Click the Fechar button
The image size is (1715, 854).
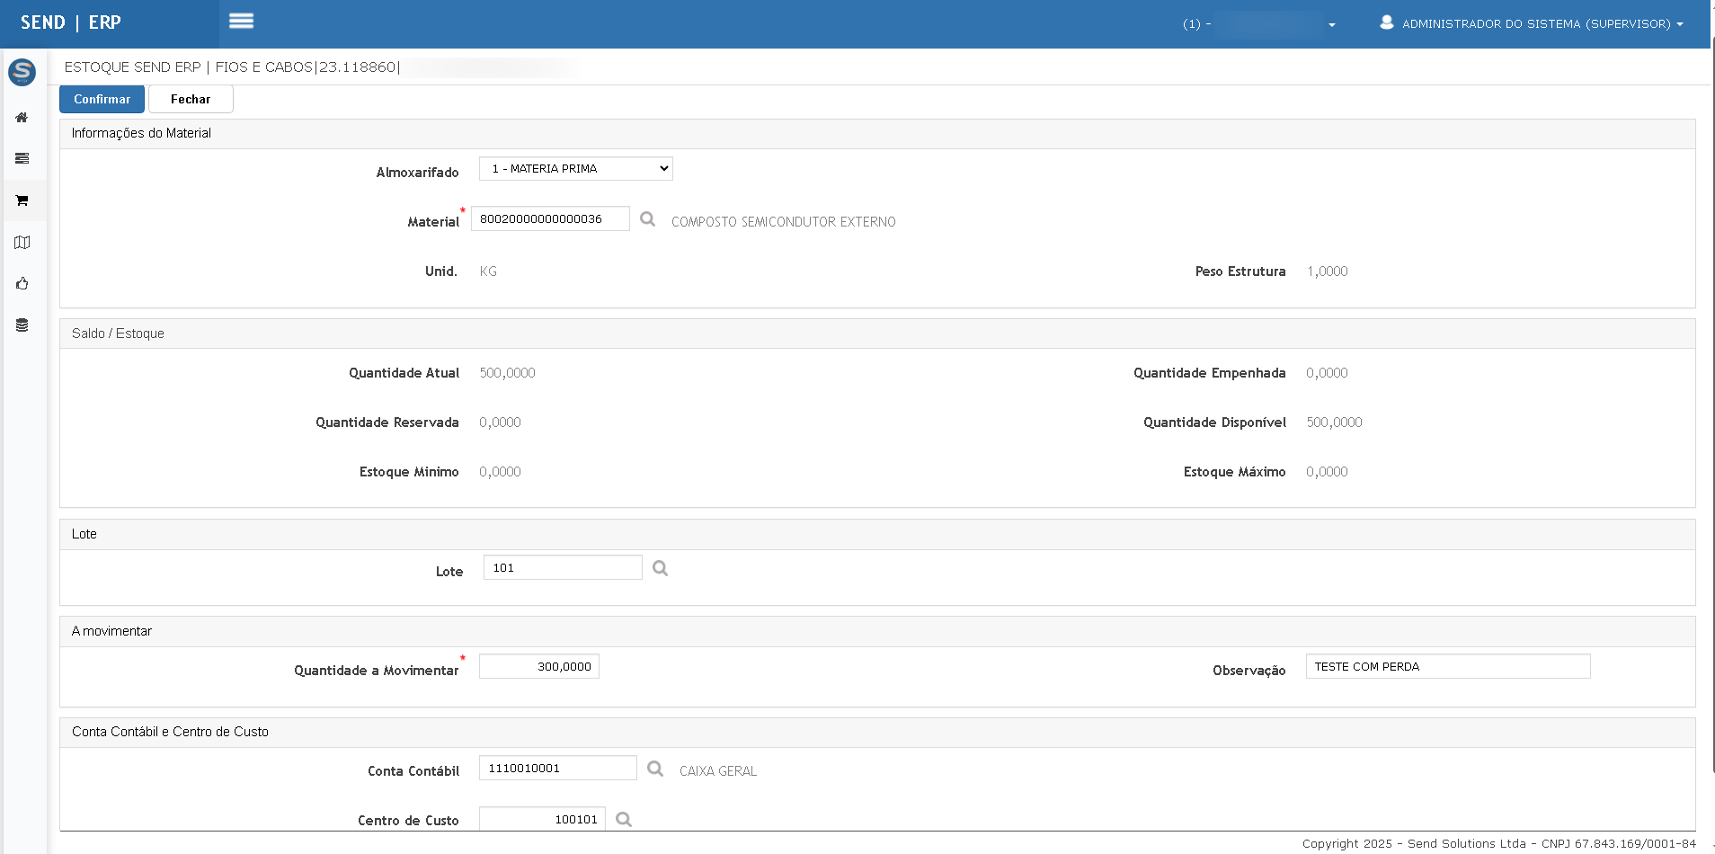pos(191,99)
